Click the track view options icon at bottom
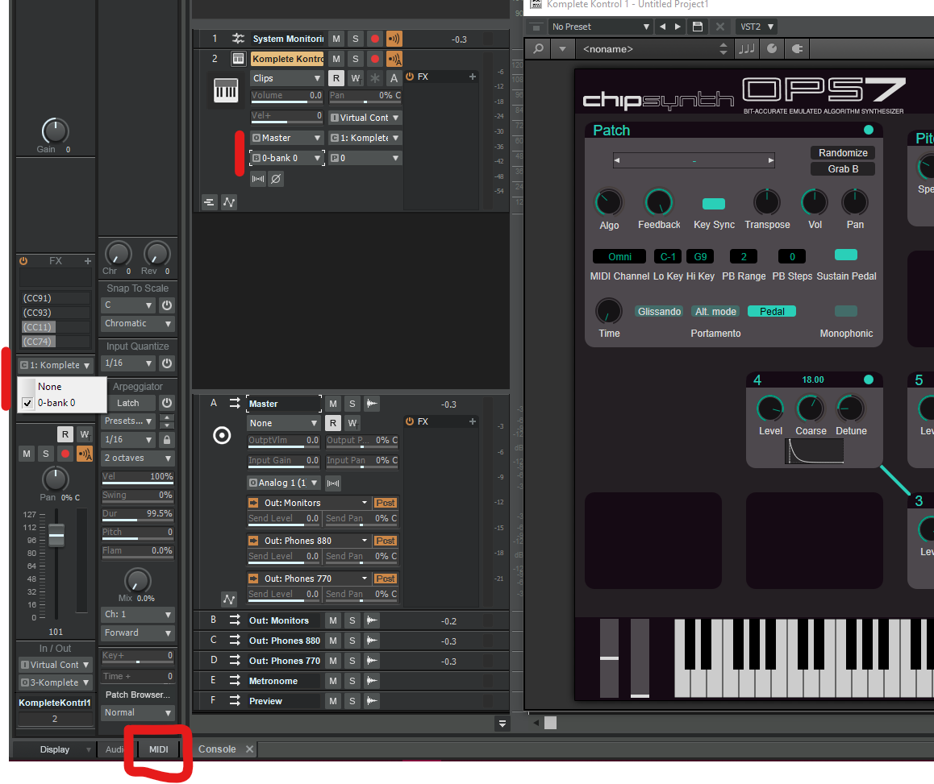The image size is (934, 784). coord(502,724)
